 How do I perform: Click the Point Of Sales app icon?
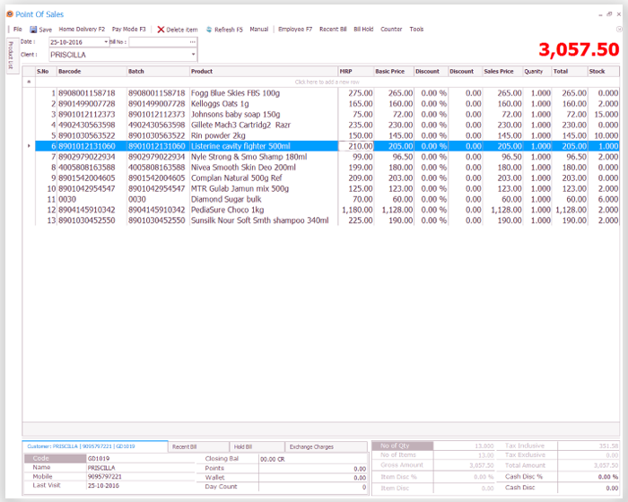[10, 14]
